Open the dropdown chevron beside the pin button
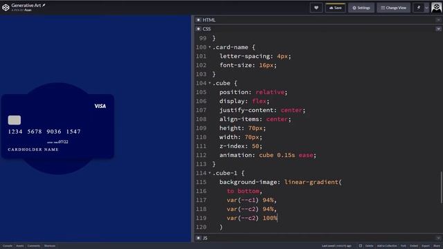The image size is (443, 249). click(426, 8)
